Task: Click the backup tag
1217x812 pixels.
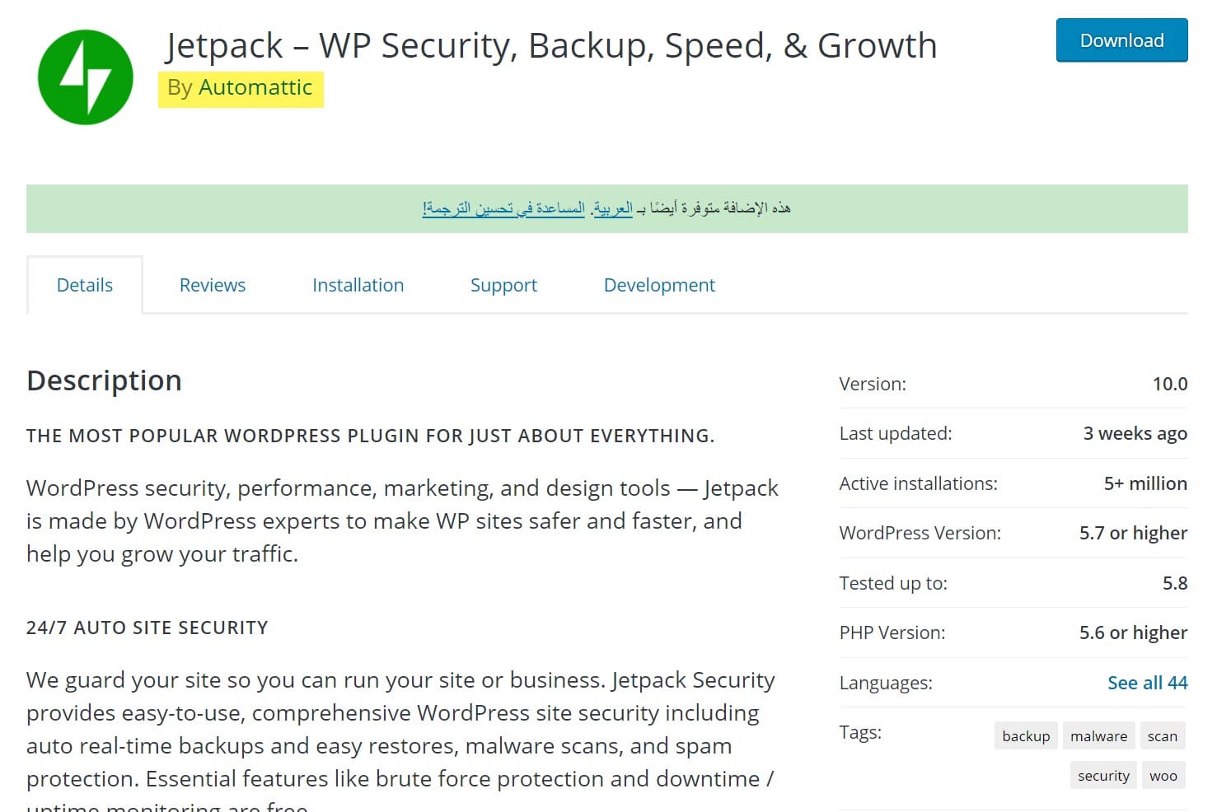Action: pos(1026,736)
